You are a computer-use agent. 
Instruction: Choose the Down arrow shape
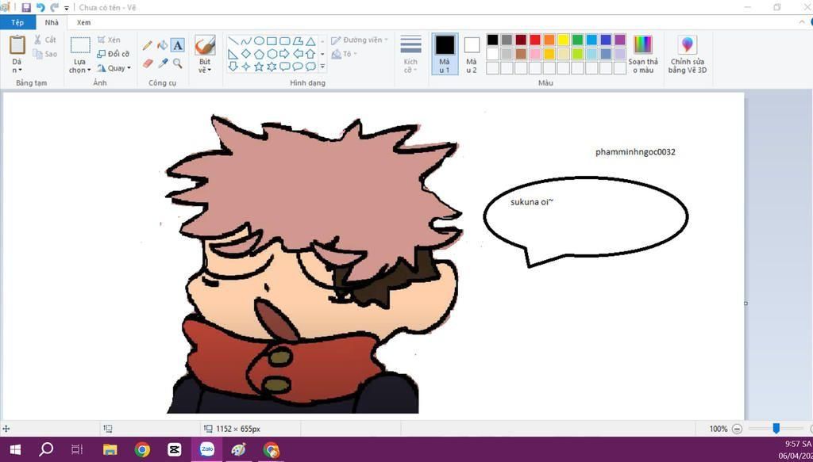233,67
